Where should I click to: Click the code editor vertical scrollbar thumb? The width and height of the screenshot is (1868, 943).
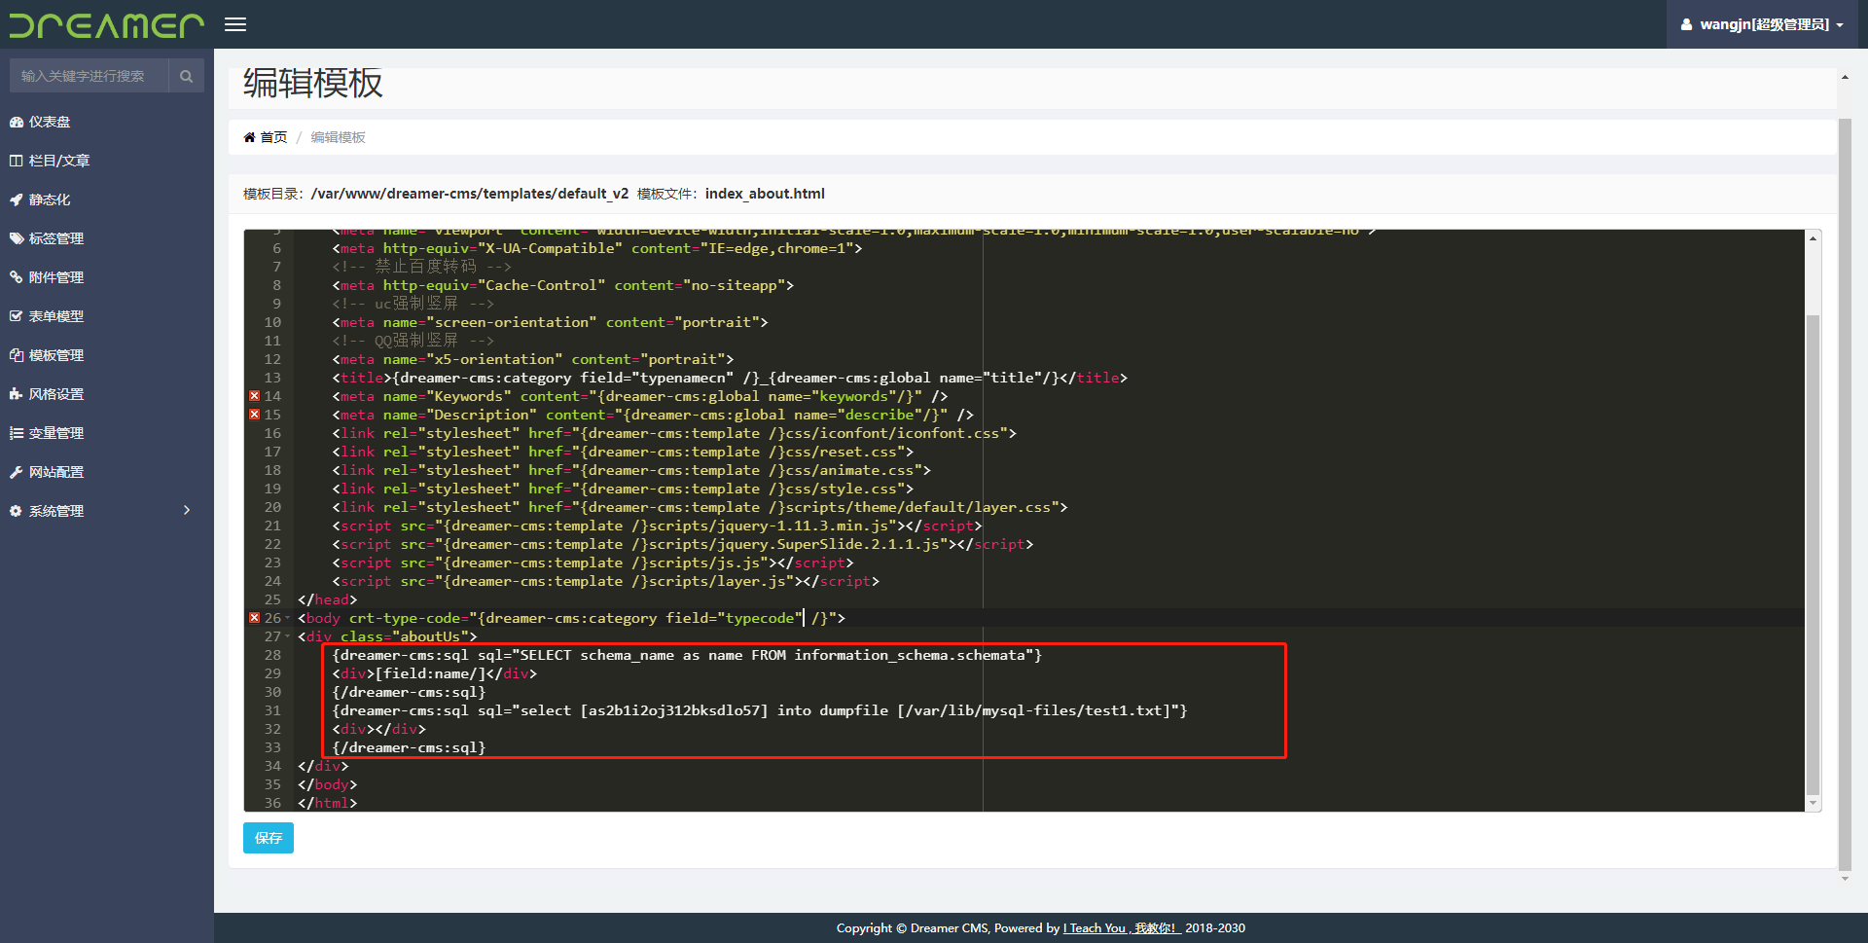pyautogui.click(x=1813, y=555)
